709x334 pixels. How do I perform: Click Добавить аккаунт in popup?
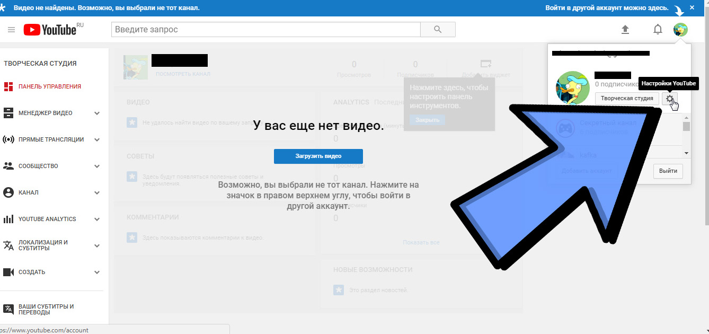pyautogui.click(x=587, y=171)
